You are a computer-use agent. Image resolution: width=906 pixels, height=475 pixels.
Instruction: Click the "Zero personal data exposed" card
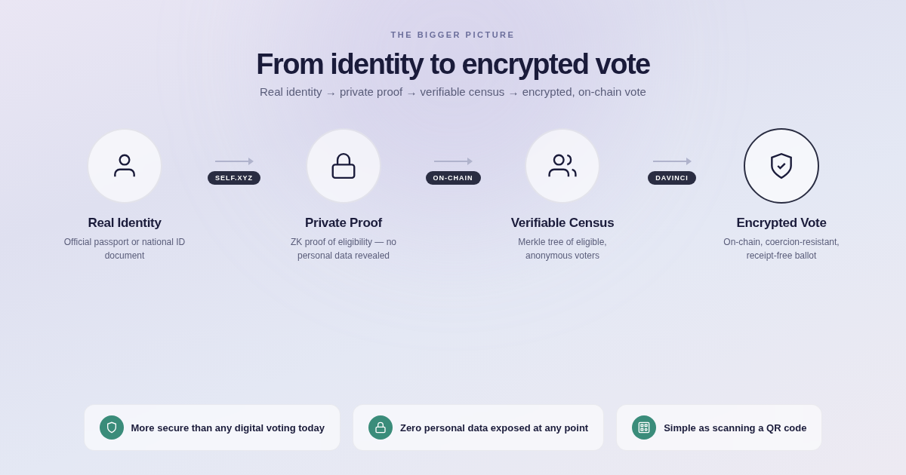[478, 427]
